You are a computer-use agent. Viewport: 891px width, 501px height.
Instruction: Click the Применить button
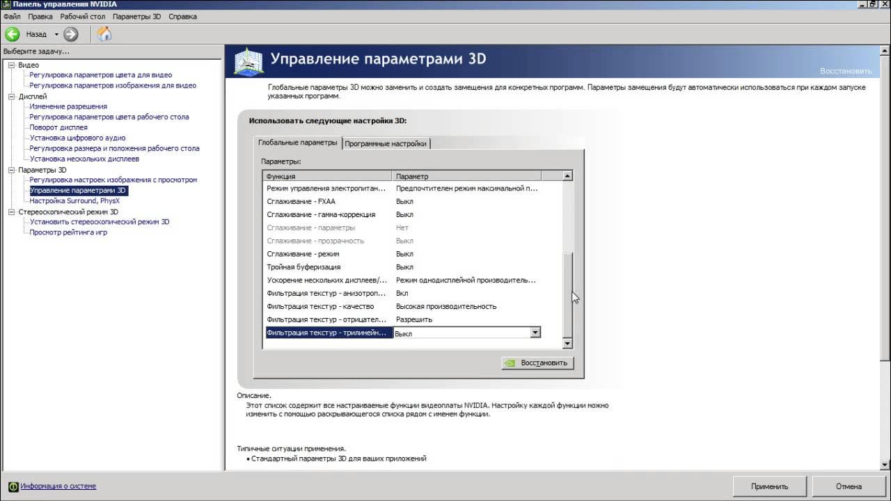[770, 486]
